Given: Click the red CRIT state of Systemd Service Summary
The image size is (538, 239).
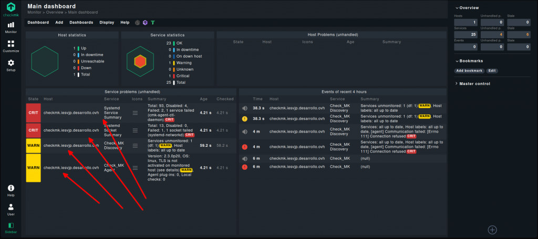Looking at the screenshot, I should [33, 113].
